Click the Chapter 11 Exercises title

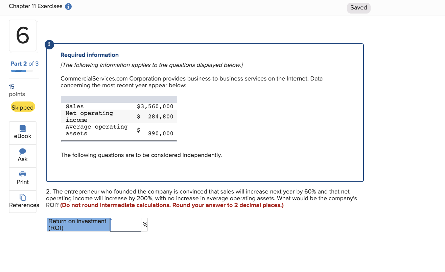click(36, 6)
